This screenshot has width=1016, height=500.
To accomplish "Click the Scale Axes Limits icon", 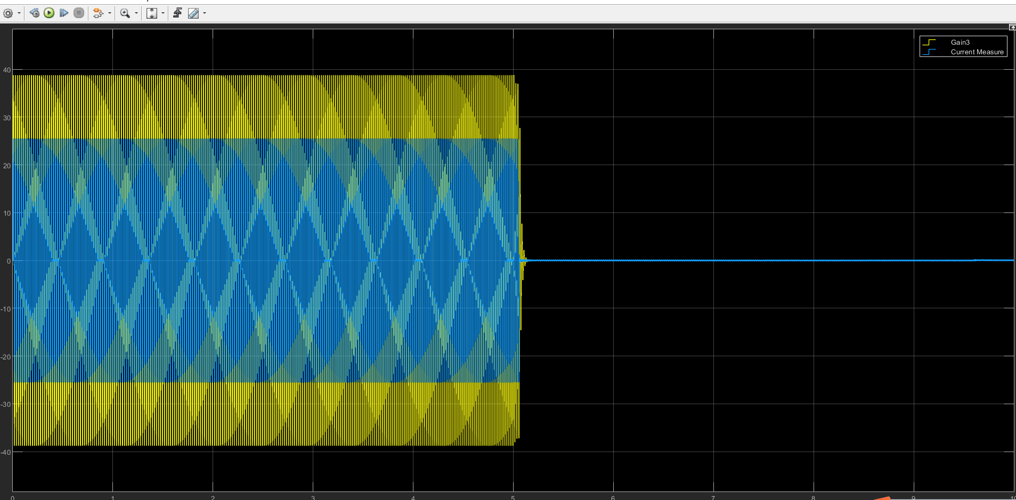I will click(152, 13).
